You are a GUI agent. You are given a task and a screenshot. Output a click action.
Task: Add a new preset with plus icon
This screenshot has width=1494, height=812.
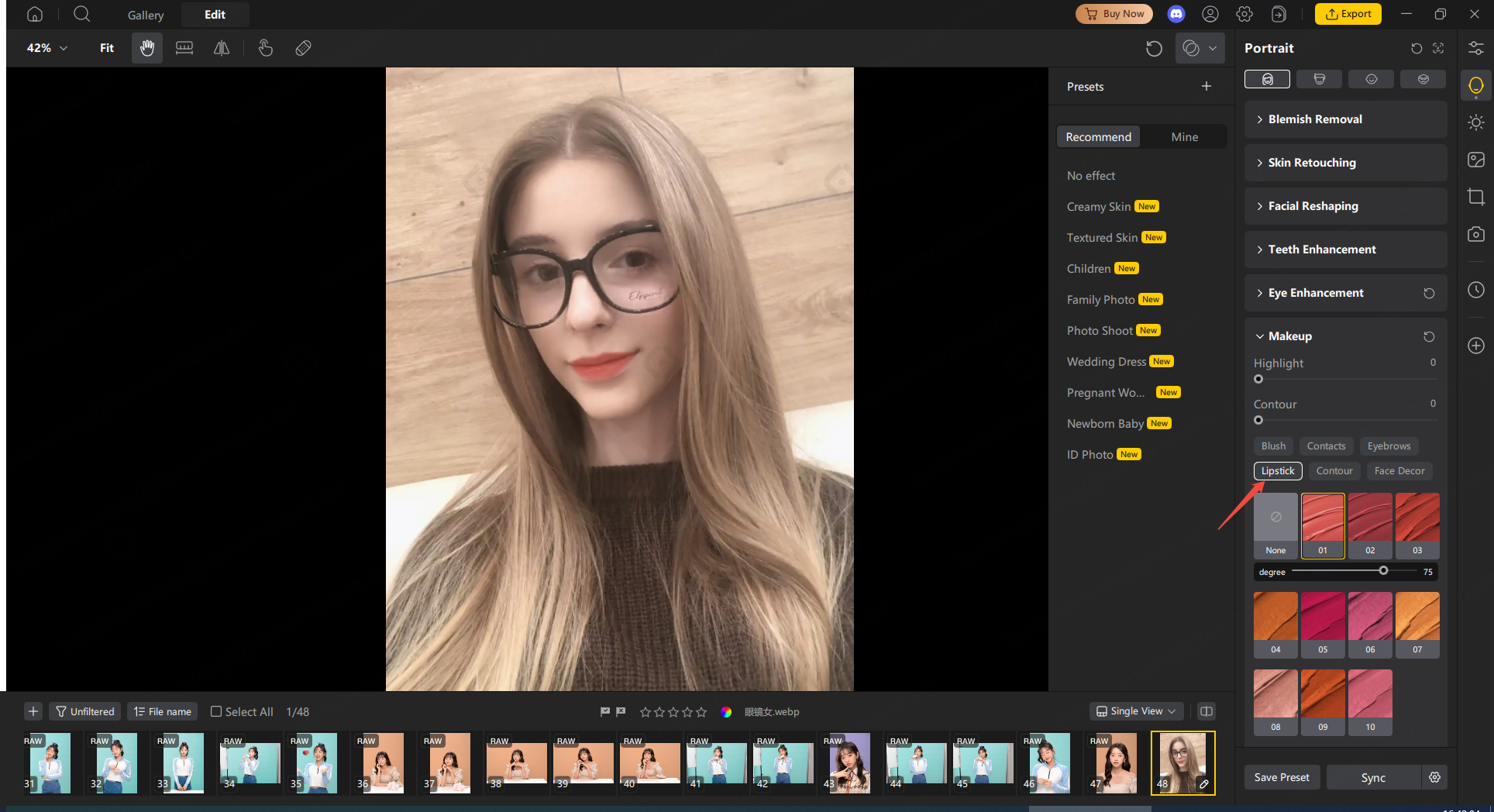point(1207,86)
